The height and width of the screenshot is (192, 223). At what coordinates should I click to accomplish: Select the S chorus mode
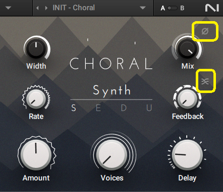point(74,108)
